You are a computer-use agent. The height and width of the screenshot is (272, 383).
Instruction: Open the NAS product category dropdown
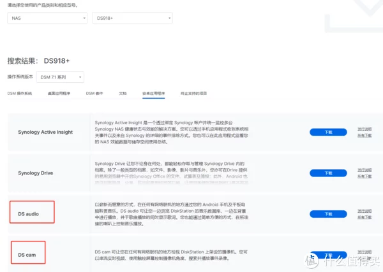47,18
